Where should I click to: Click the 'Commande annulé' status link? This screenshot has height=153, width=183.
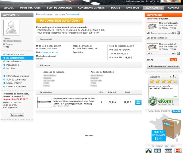point(50,52)
